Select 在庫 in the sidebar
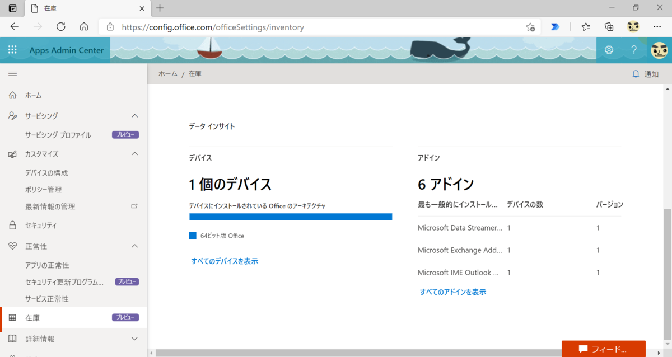672x357 pixels. 73,317
